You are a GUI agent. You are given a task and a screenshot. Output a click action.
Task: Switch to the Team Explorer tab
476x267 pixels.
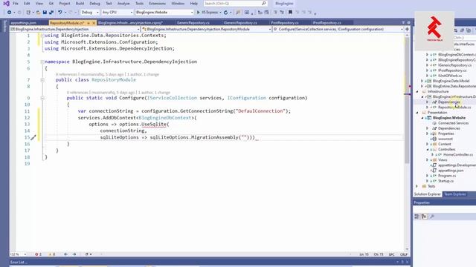(455, 194)
